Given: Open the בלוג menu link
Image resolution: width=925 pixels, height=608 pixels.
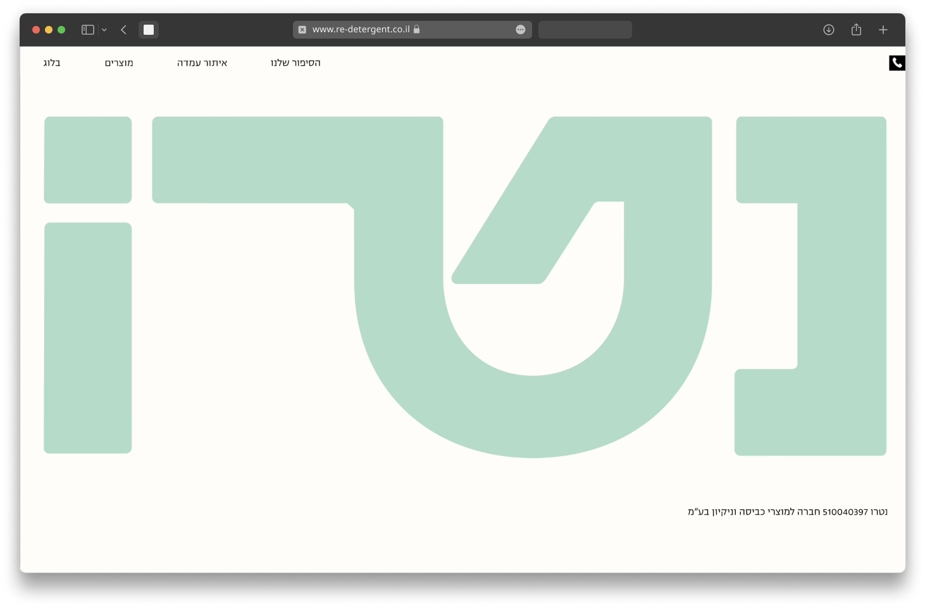Looking at the screenshot, I should pyautogui.click(x=52, y=63).
